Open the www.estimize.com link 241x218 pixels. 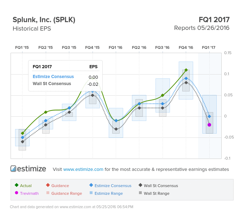point(83,169)
